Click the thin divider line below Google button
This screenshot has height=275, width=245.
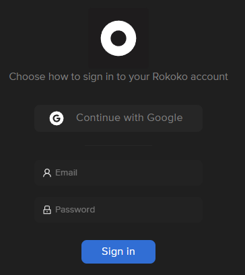118,145
